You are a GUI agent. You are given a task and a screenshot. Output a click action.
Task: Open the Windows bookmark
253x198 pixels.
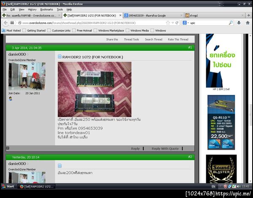click(158, 30)
